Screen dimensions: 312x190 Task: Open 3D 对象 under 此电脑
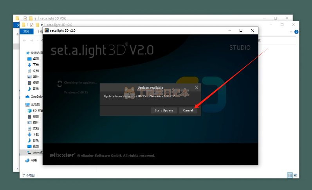[35, 111]
